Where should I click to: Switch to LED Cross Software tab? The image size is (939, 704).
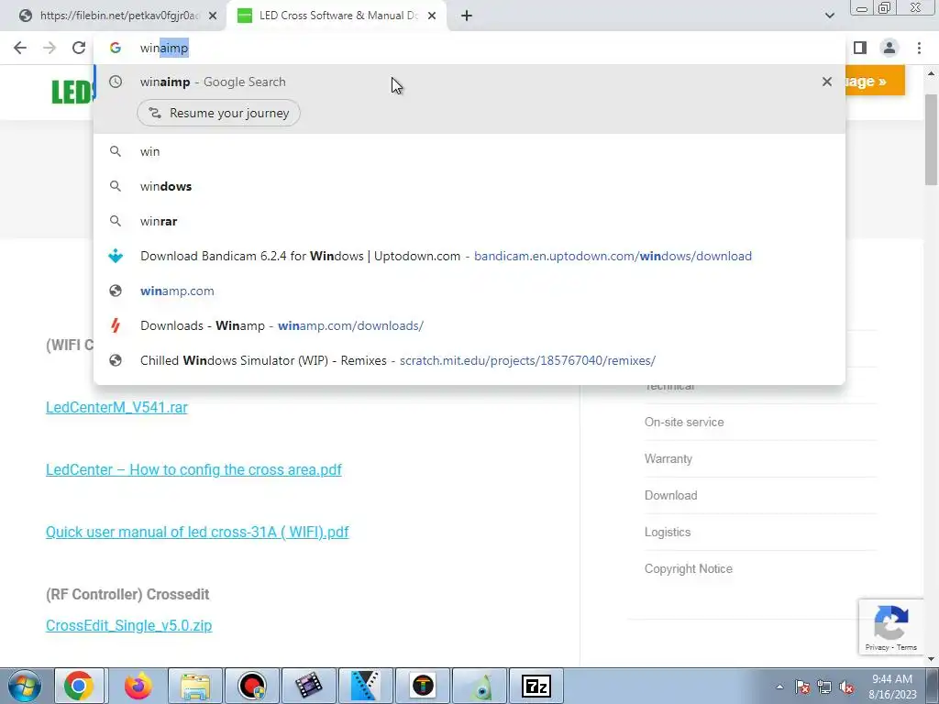pos(337,16)
